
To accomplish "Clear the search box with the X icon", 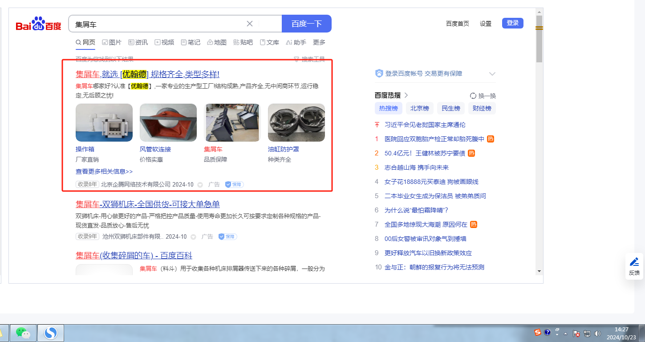I will [x=250, y=24].
